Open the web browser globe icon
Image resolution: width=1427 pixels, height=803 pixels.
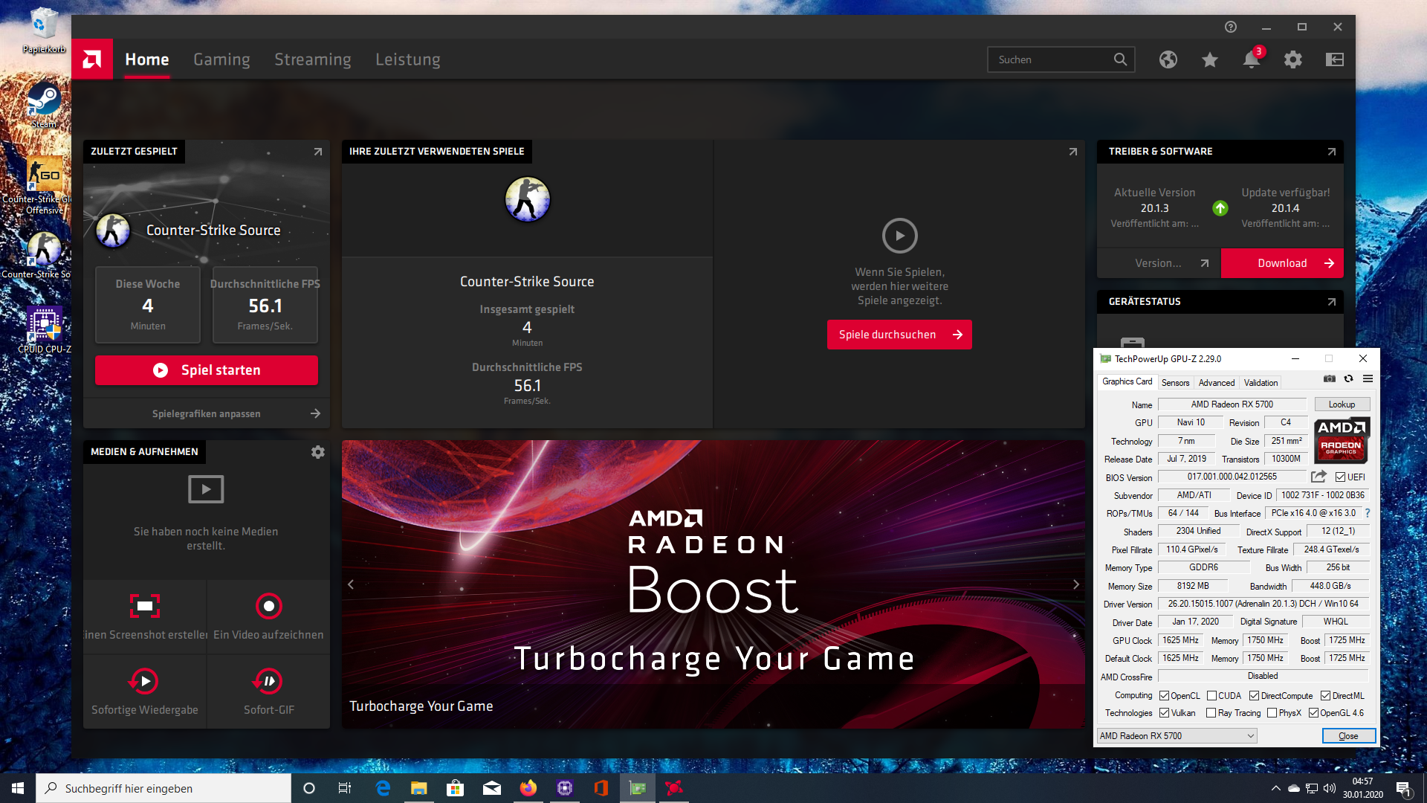1168,59
